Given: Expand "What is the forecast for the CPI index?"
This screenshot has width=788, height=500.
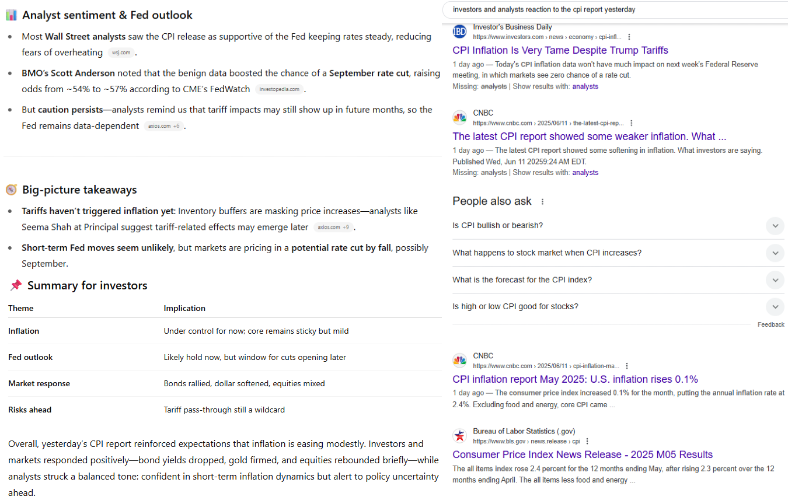Looking at the screenshot, I should (x=775, y=279).
